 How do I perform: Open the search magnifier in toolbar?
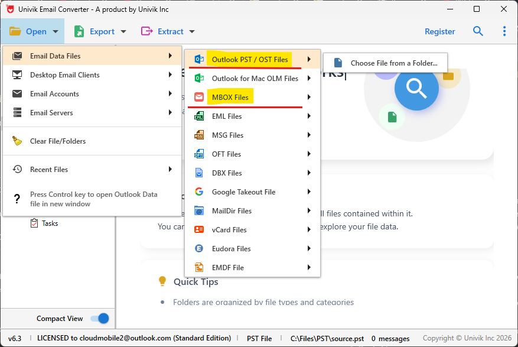478,31
